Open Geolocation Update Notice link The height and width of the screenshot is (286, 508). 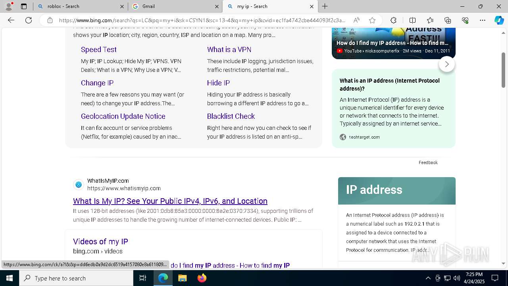click(123, 116)
